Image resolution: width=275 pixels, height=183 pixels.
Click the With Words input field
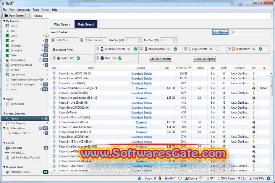click(x=67, y=40)
